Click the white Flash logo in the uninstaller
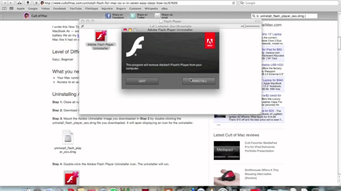This screenshot has height=191, width=341. point(135,46)
